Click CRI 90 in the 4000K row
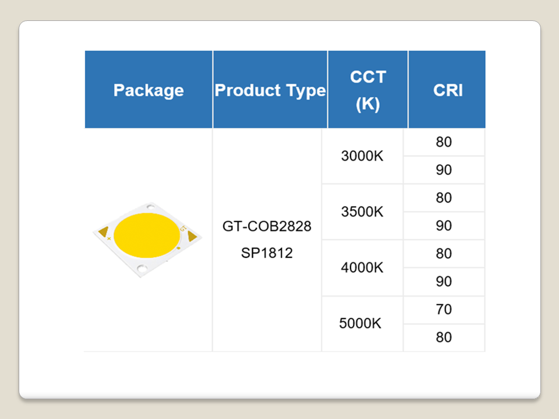This screenshot has height=419, width=559. click(444, 282)
